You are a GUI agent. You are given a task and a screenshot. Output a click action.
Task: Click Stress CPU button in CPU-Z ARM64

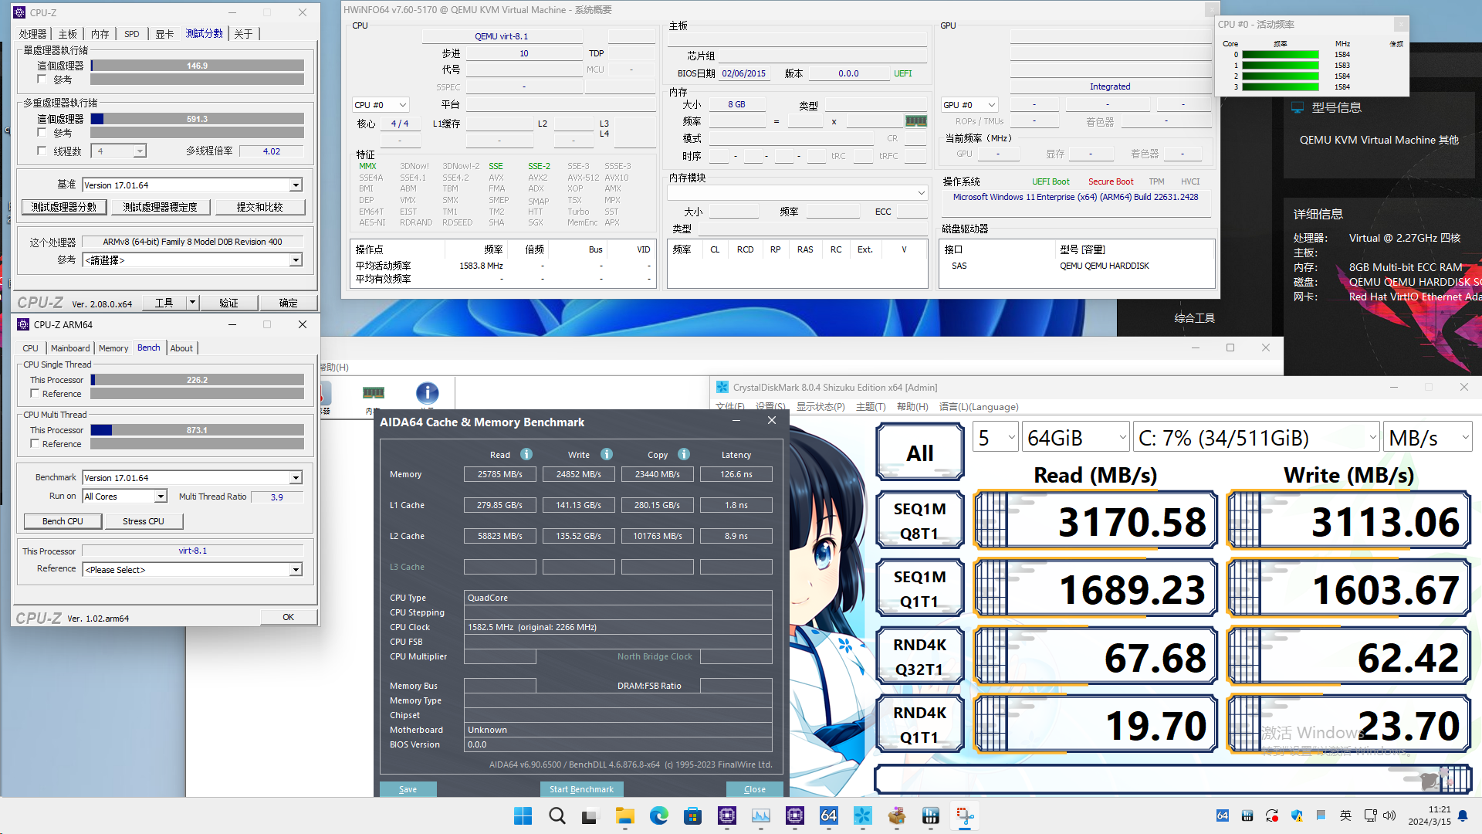(x=144, y=521)
